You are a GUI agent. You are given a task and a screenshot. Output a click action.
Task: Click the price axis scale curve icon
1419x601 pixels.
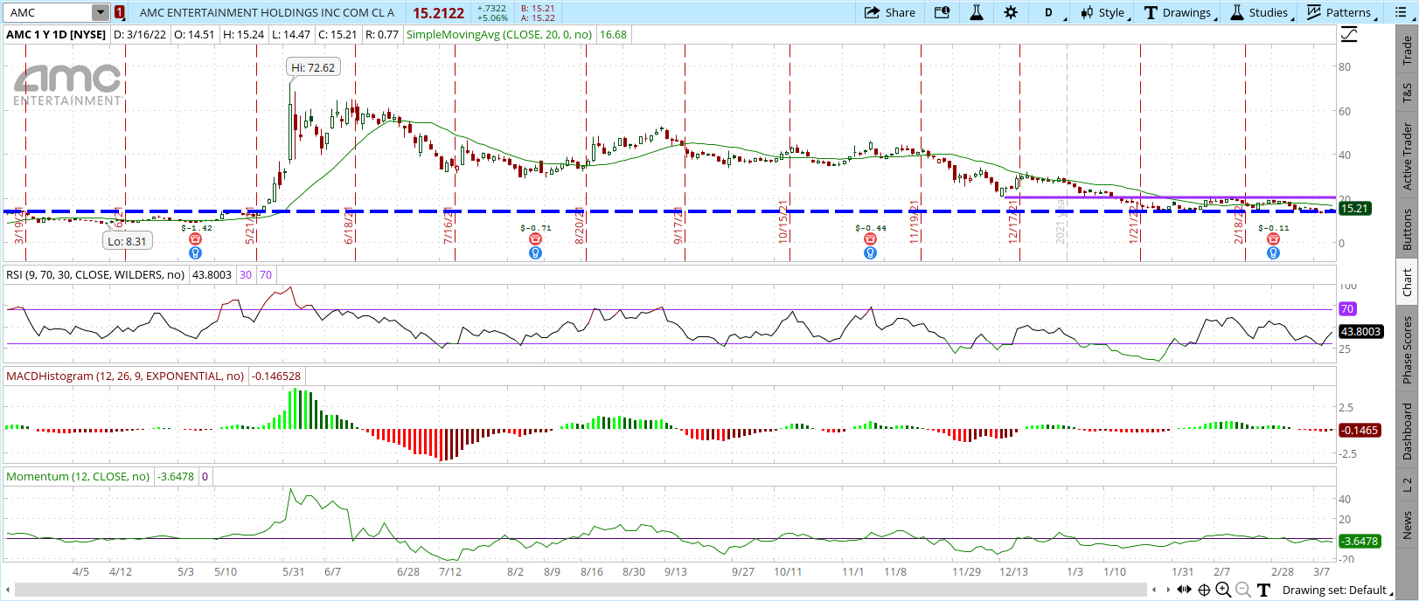click(1350, 35)
